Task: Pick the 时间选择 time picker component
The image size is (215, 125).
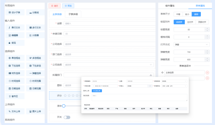Action: [x=15, y=81]
